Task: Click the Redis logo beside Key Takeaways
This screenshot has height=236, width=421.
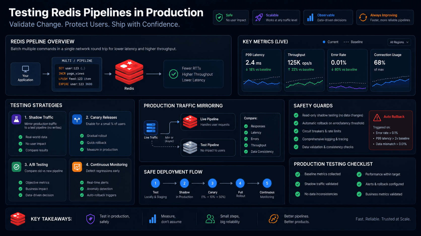Action: (18, 219)
